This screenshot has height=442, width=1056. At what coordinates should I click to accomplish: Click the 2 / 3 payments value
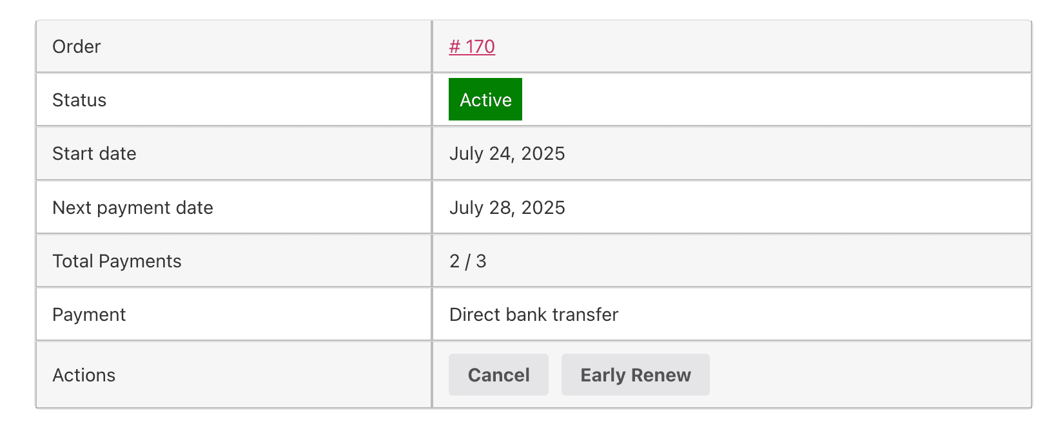coord(468,261)
